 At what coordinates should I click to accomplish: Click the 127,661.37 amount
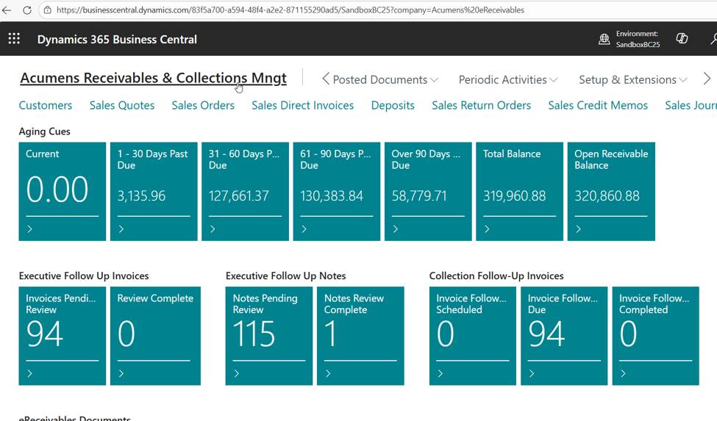(239, 196)
